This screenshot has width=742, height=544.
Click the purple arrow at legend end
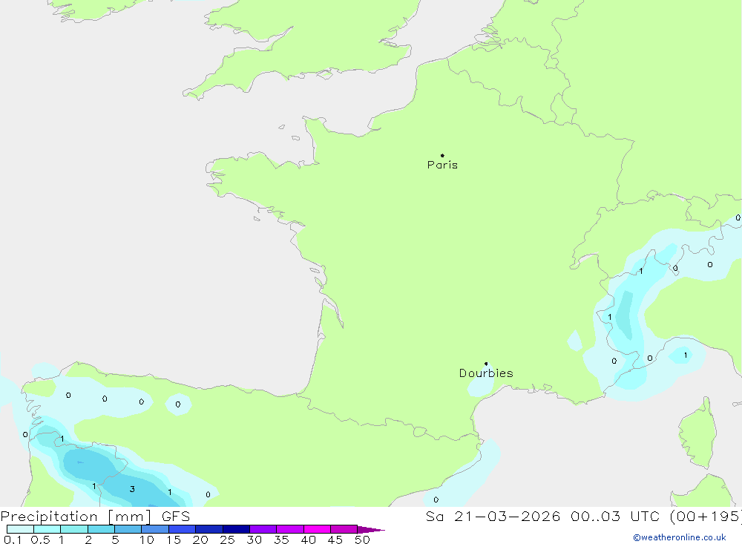pos(371,530)
